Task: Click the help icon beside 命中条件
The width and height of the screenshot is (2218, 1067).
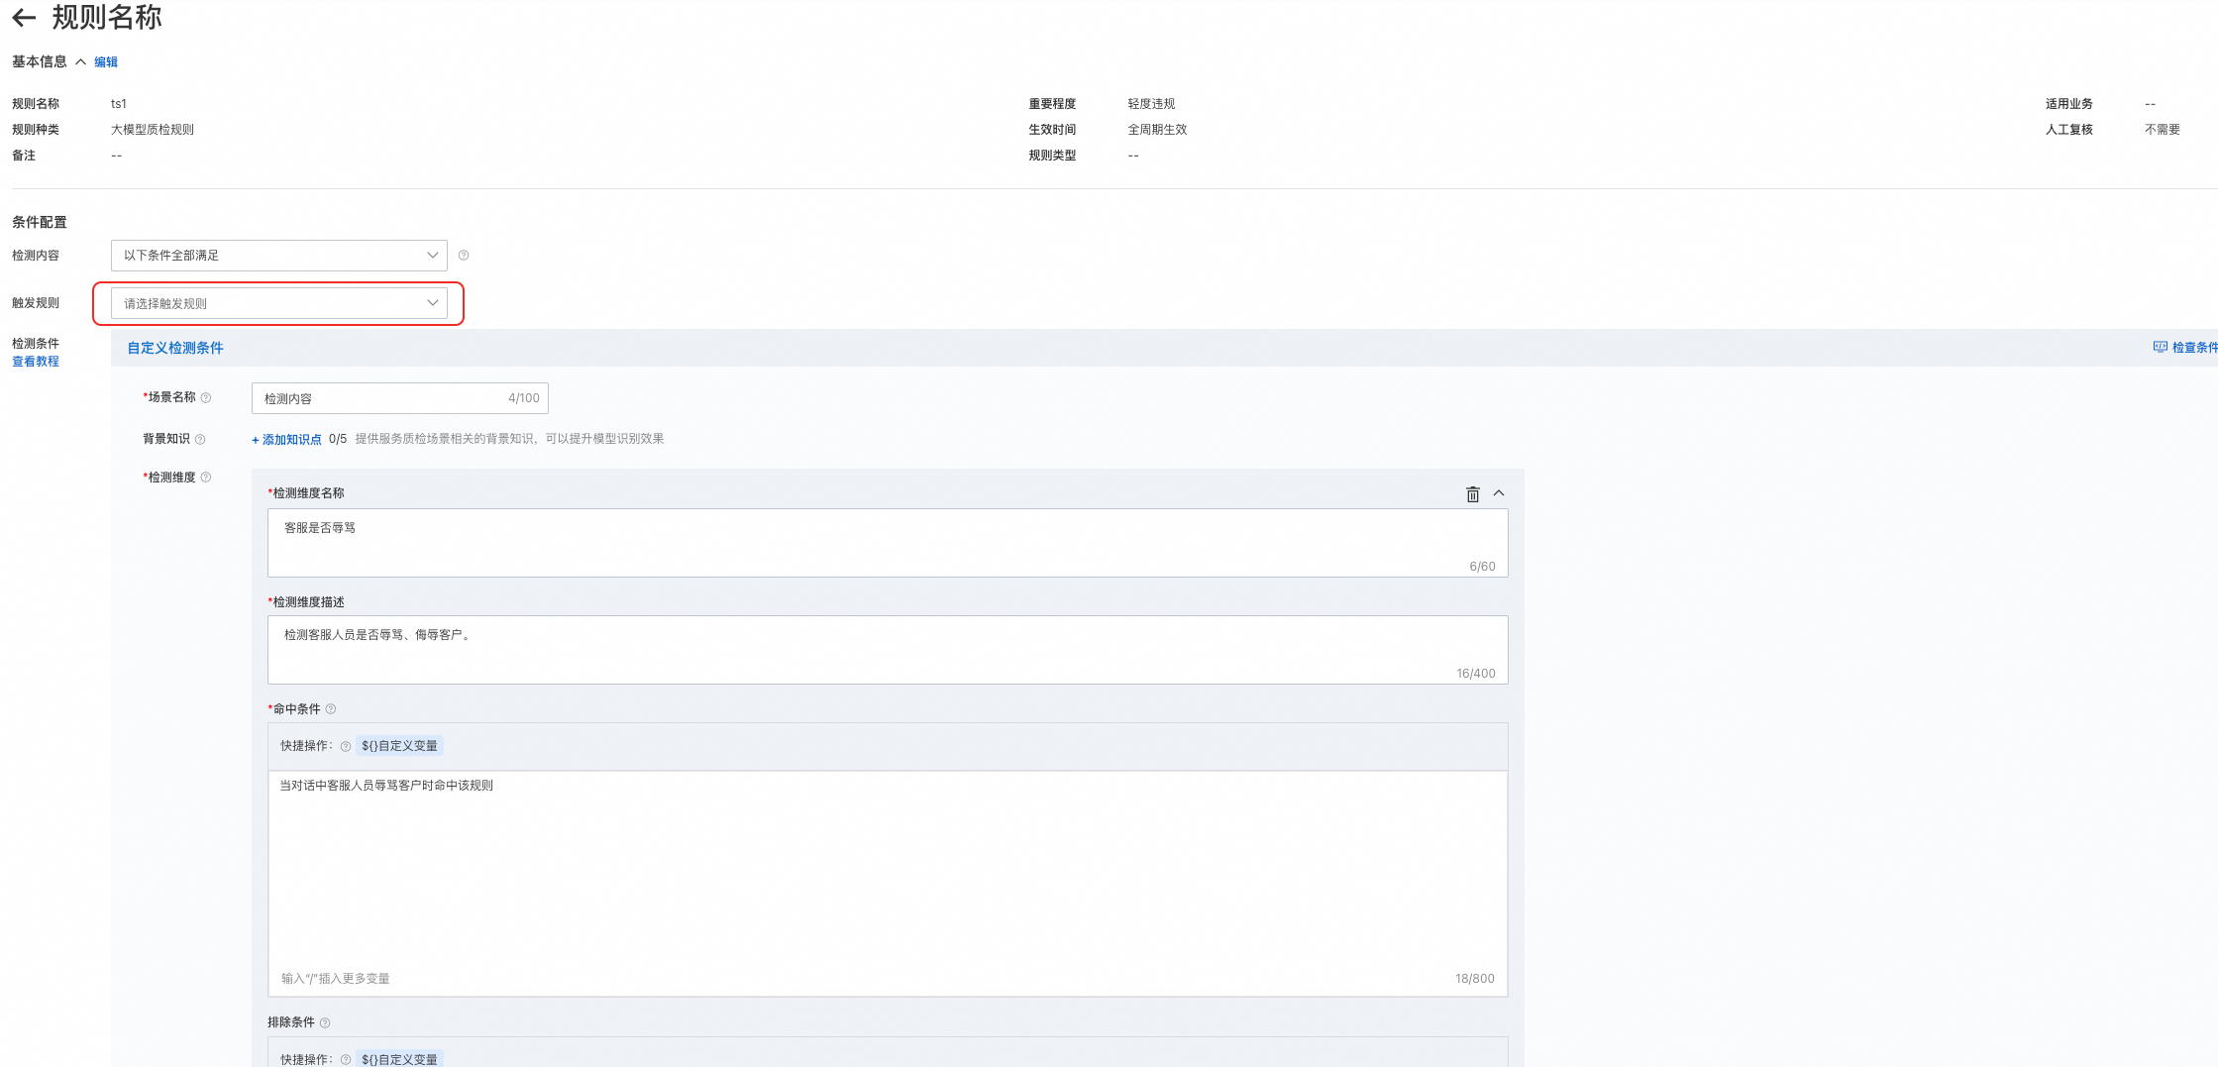Action: [331, 709]
